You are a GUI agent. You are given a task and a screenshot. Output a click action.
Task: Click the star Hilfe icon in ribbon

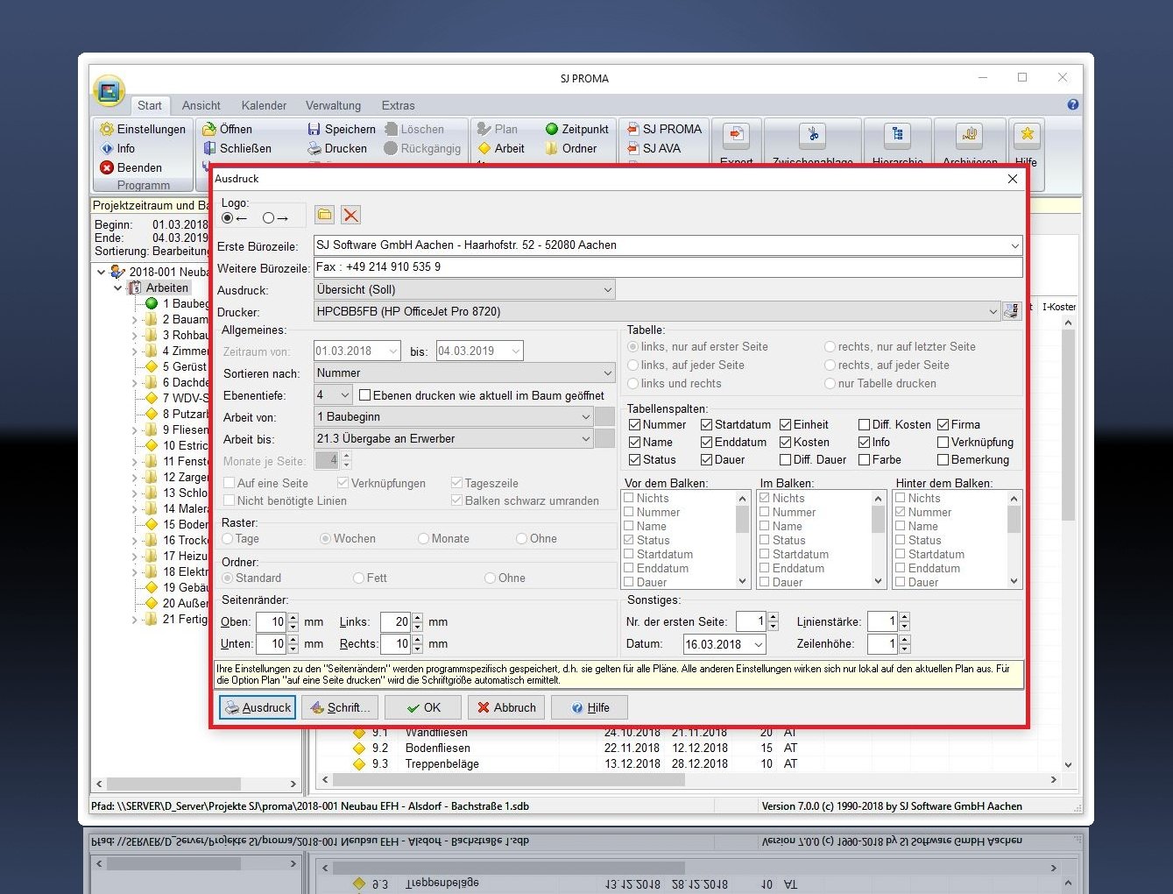click(1026, 134)
